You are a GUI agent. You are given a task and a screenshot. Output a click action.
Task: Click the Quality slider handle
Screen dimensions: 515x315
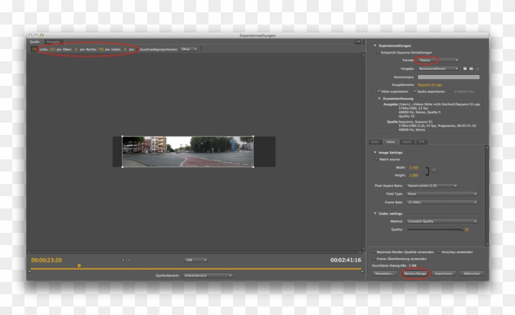click(x=462, y=230)
